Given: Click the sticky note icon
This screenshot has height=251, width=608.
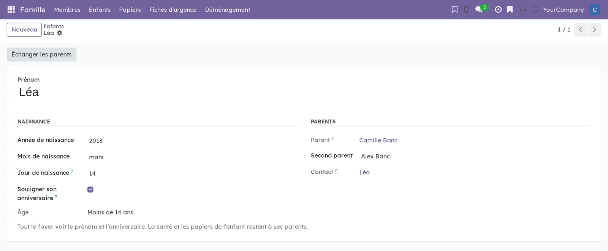Looking at the screenshot, I should click(x=535, y=9).
